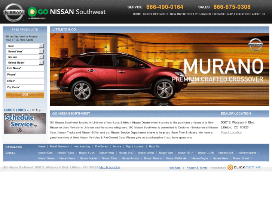Open the Nissan Frontier link
272x204 pixels.
click(x=88, y=158)
